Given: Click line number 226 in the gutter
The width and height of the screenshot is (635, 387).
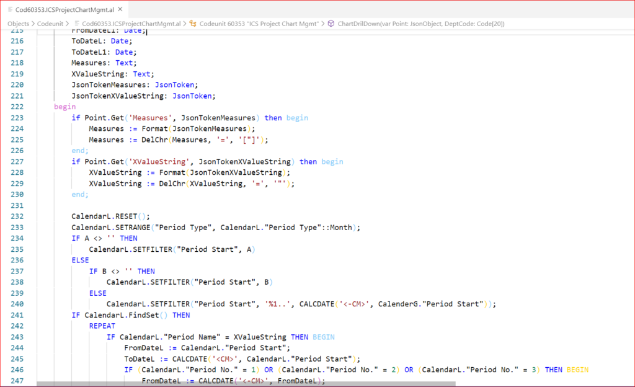Looking at the screenshot, I should 17,151.
